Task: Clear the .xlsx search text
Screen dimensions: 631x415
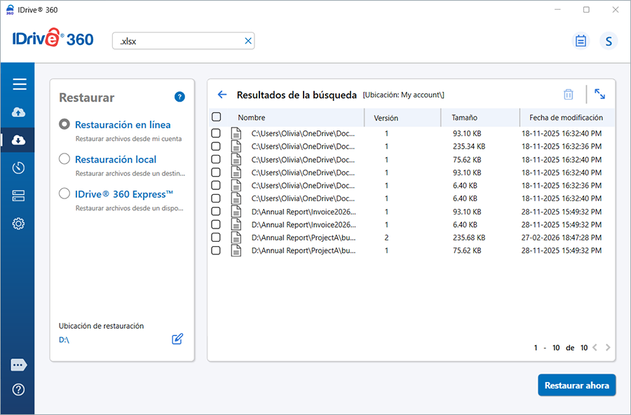Action: 247,41
